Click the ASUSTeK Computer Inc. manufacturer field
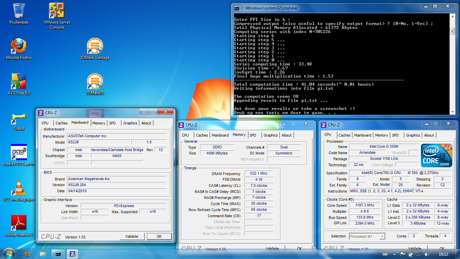The width and height of the screenshot is (460, 259). point(117,136)
